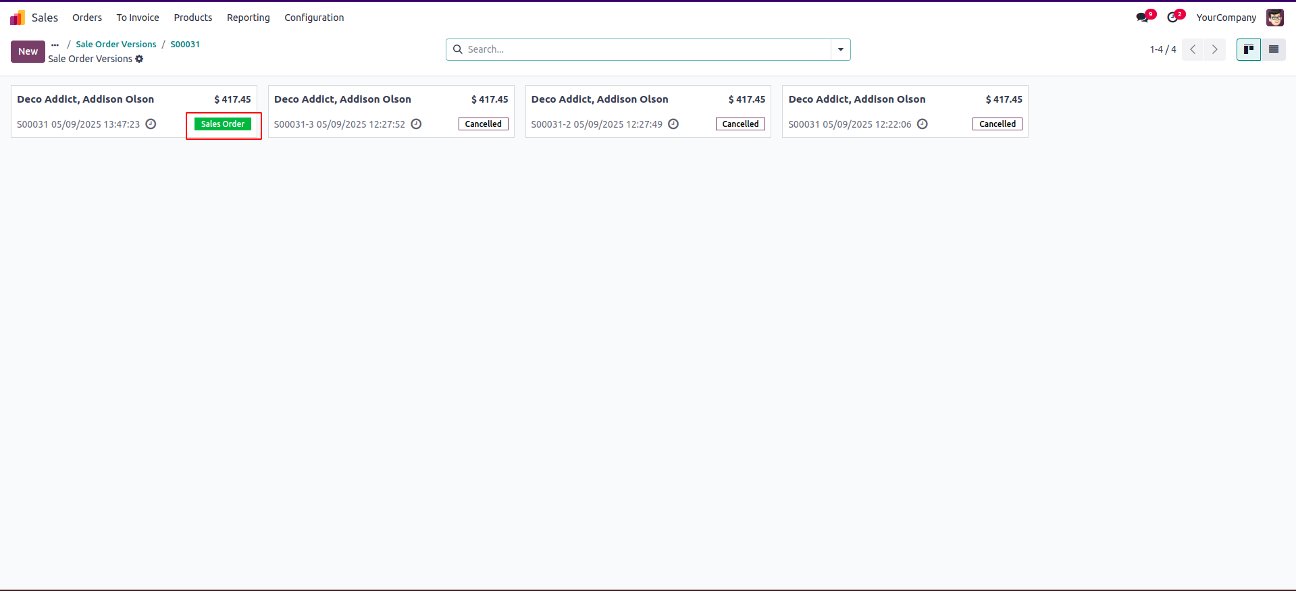Image resolution: width=1296 pixels, height=591 pixels.
Task: Click Deco Addict title on S00031 12:22:06 card
Action: (x=857, y=99)
